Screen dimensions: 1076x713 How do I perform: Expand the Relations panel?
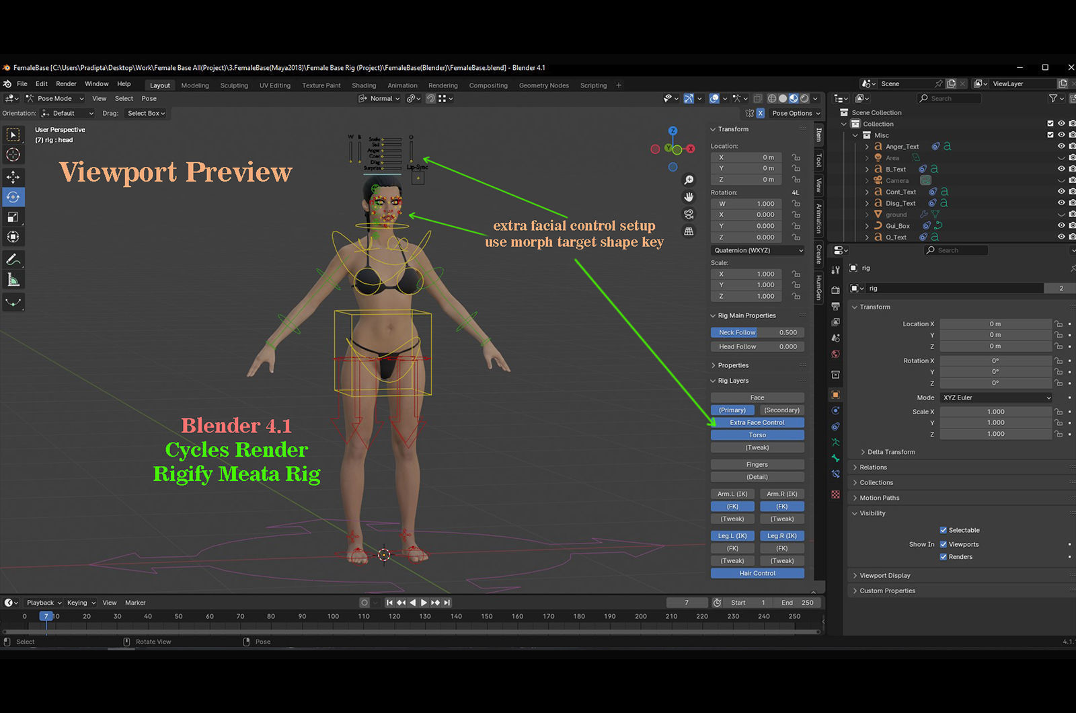point(873,467)
